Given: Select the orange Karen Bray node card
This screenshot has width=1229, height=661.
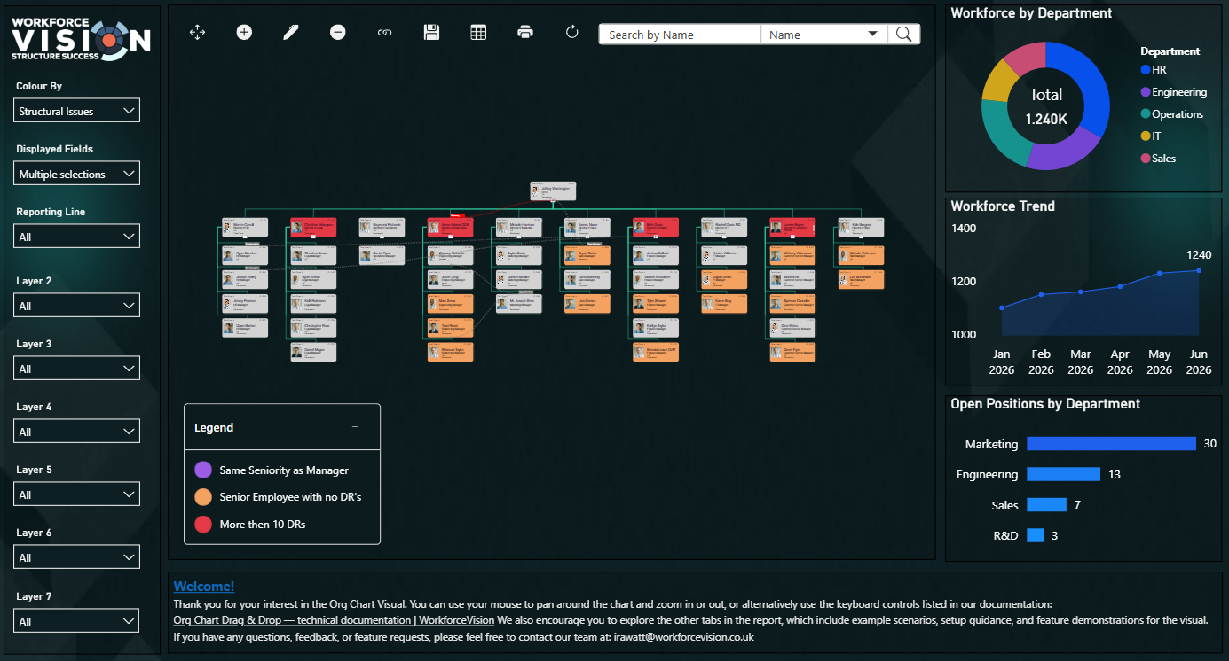Looking at the screenshot, I should click(724, 303).
